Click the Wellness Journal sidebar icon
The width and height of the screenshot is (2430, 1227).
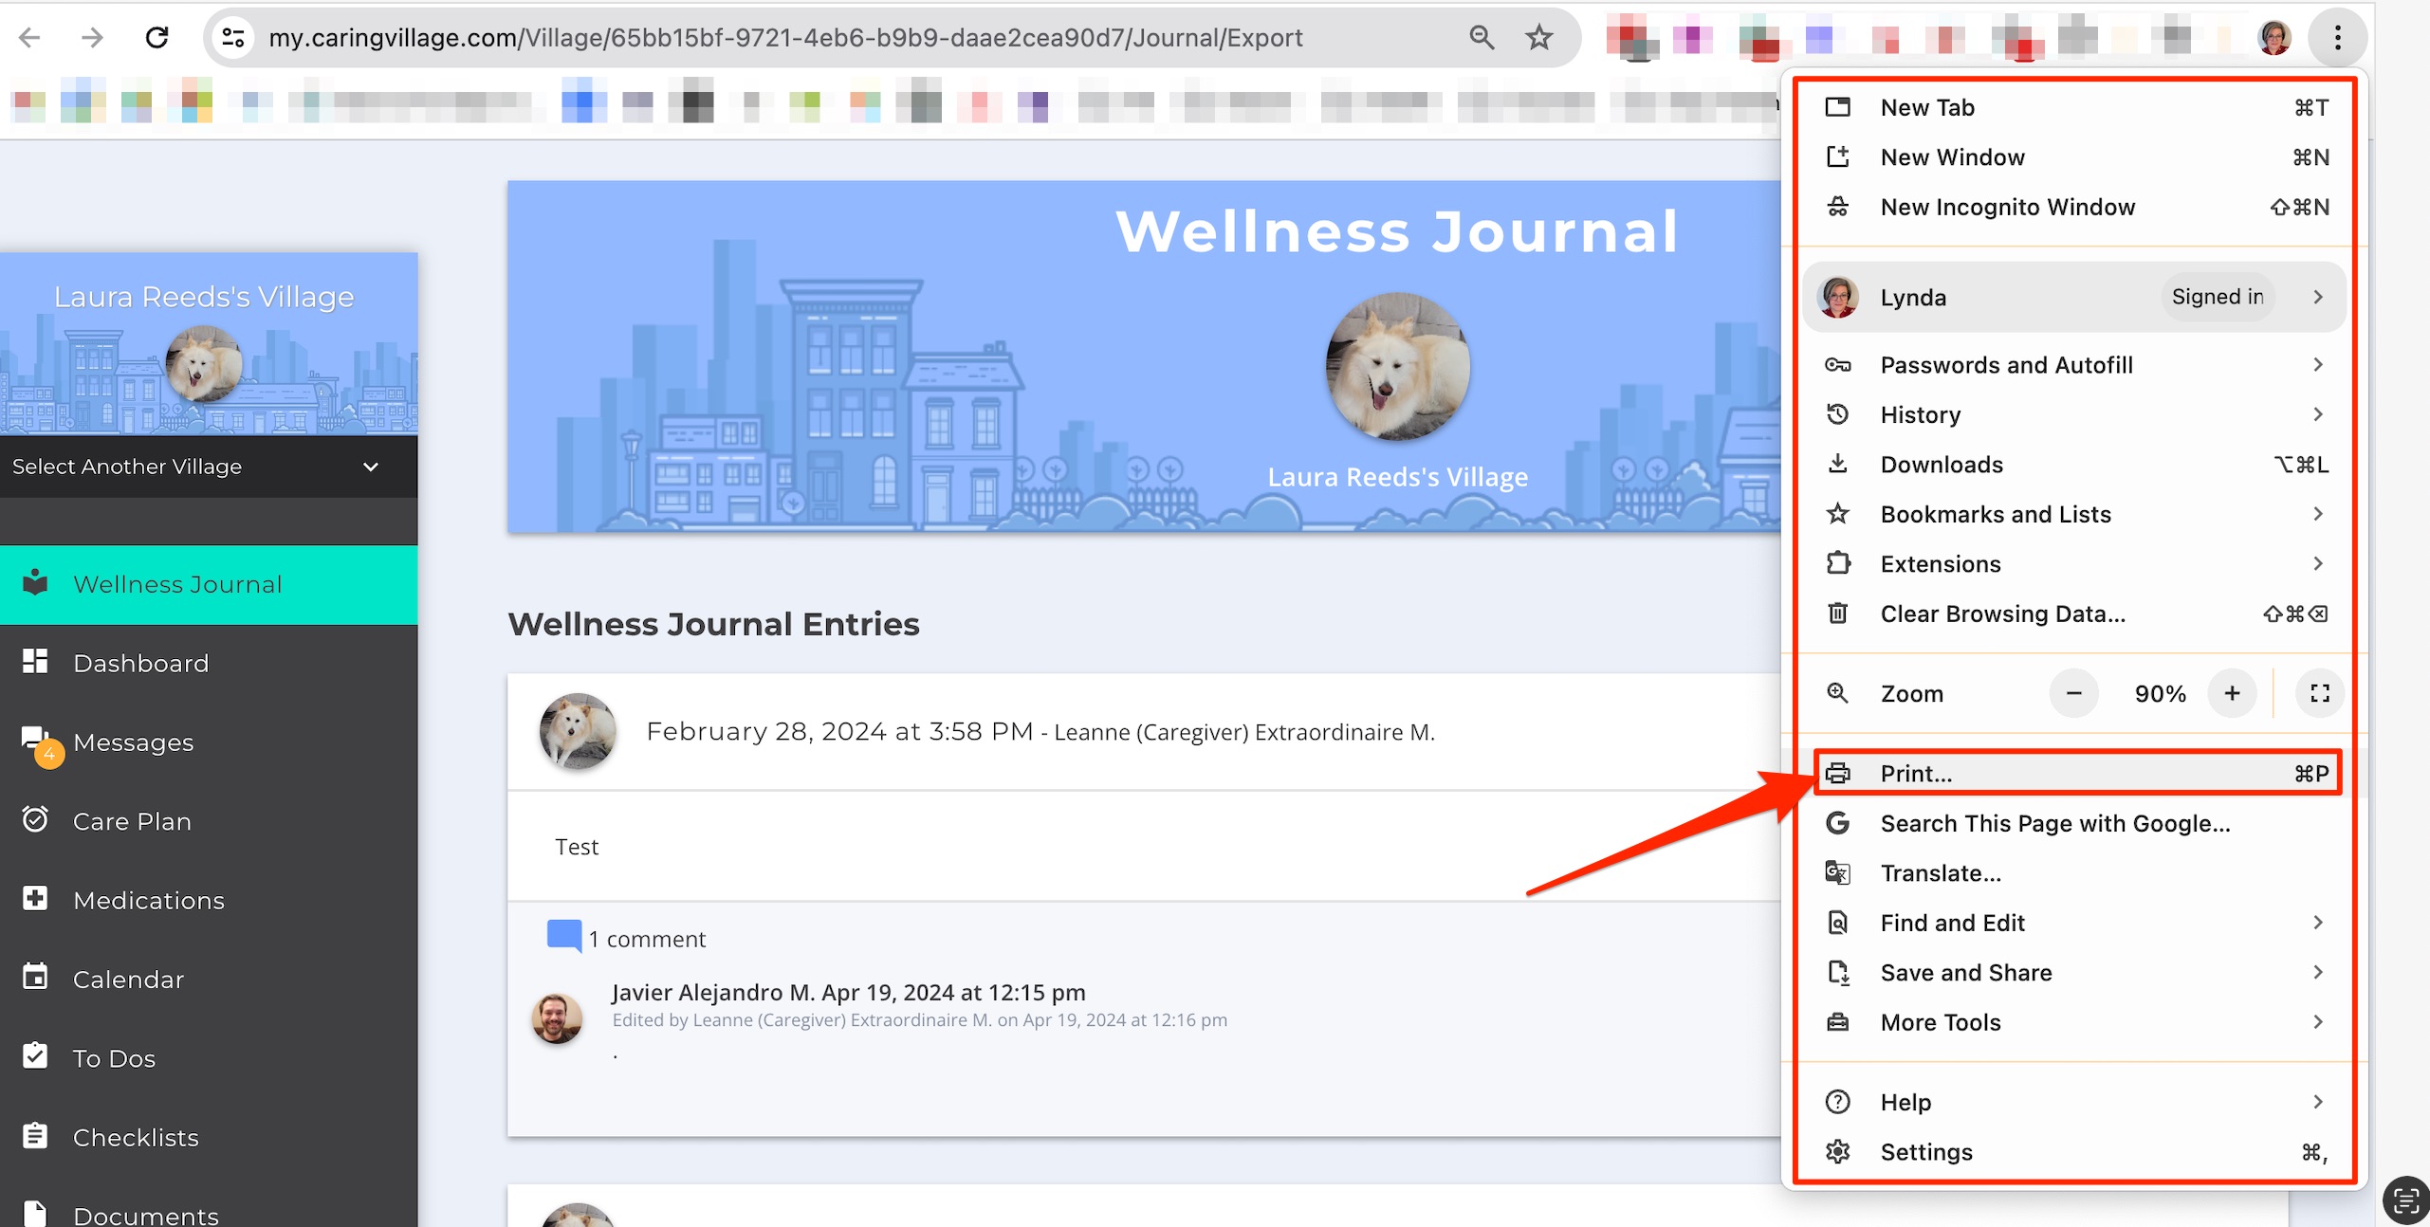[x=35, y=582]
